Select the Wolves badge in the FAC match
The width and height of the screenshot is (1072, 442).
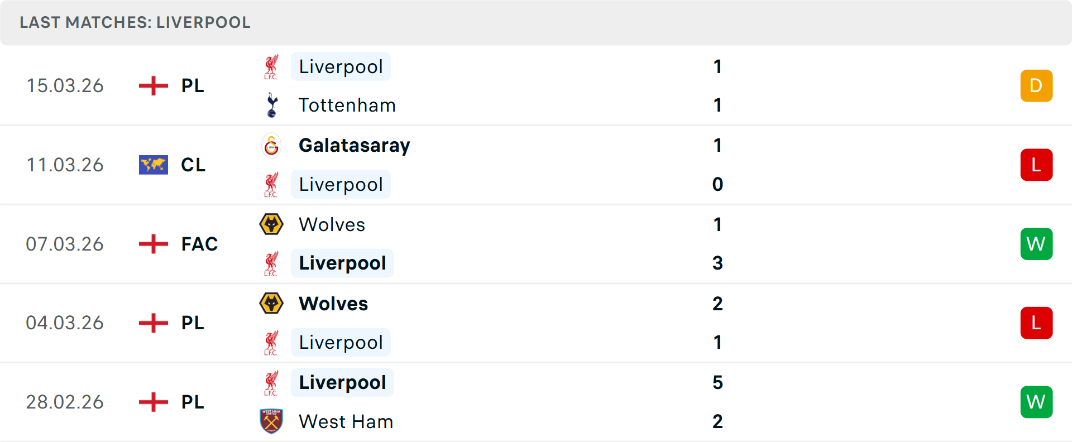click(x=271, y=224)
